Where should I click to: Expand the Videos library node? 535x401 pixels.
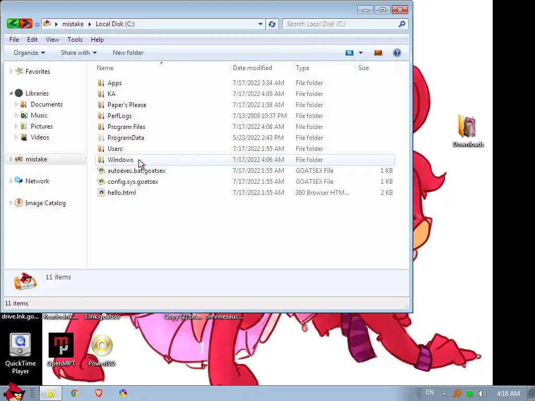[x=16, y=137]
